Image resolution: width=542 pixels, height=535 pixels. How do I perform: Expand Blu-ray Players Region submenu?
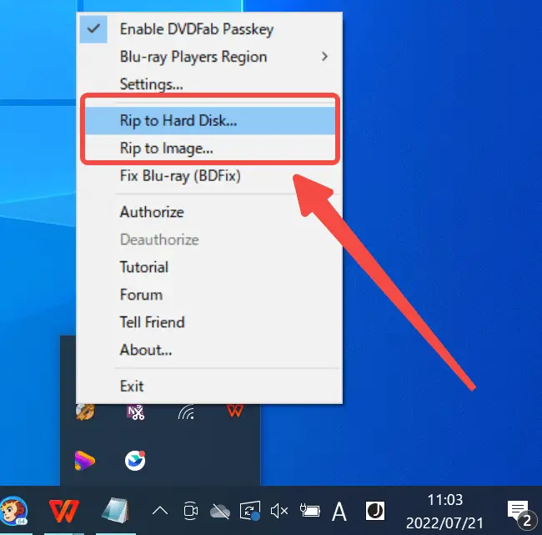pos(209,57)
